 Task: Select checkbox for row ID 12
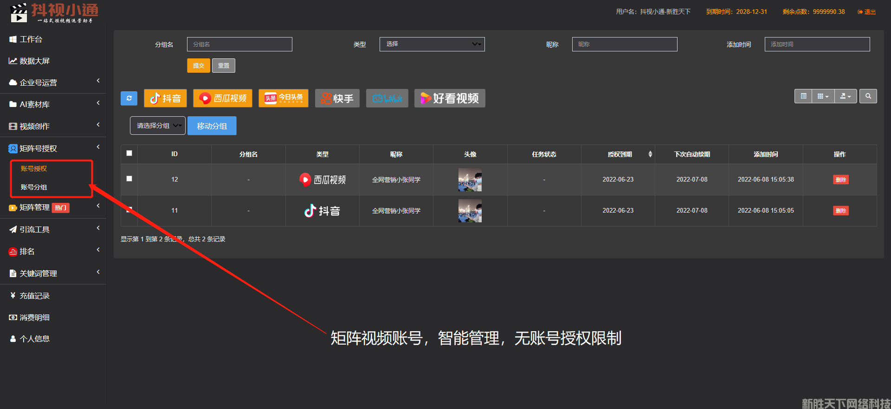(129, 179)
